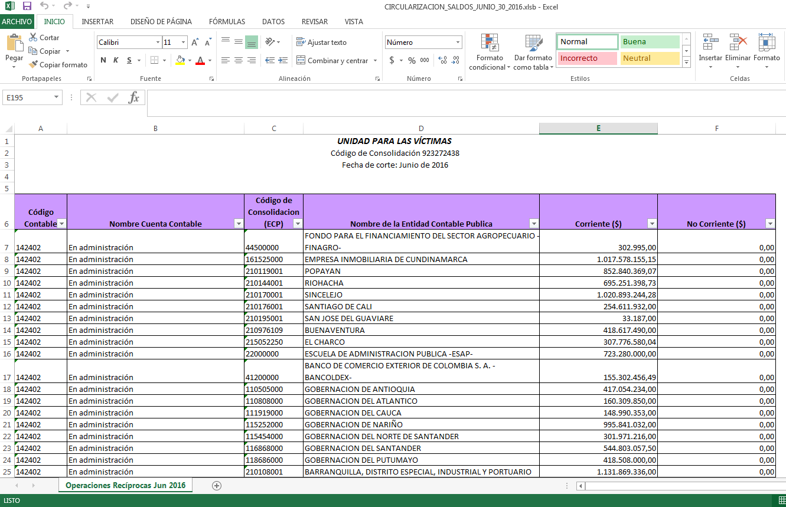The width and height of the screenshot is (786, 507).
Task: Open the Combinar y centrar dropdown arrow
Action: (374, 61)
